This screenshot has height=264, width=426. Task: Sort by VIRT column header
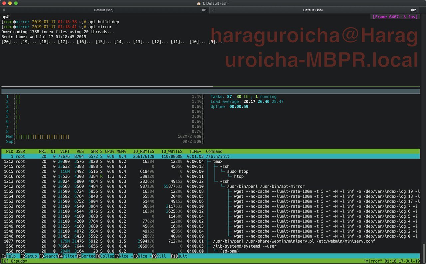click(x=65, y=151)
